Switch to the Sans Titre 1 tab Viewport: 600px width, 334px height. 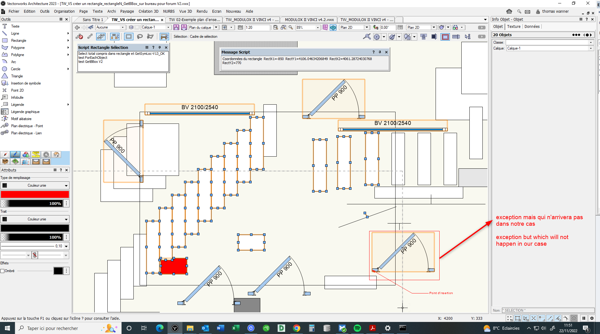pyautogui.click(x=93, y=20)
